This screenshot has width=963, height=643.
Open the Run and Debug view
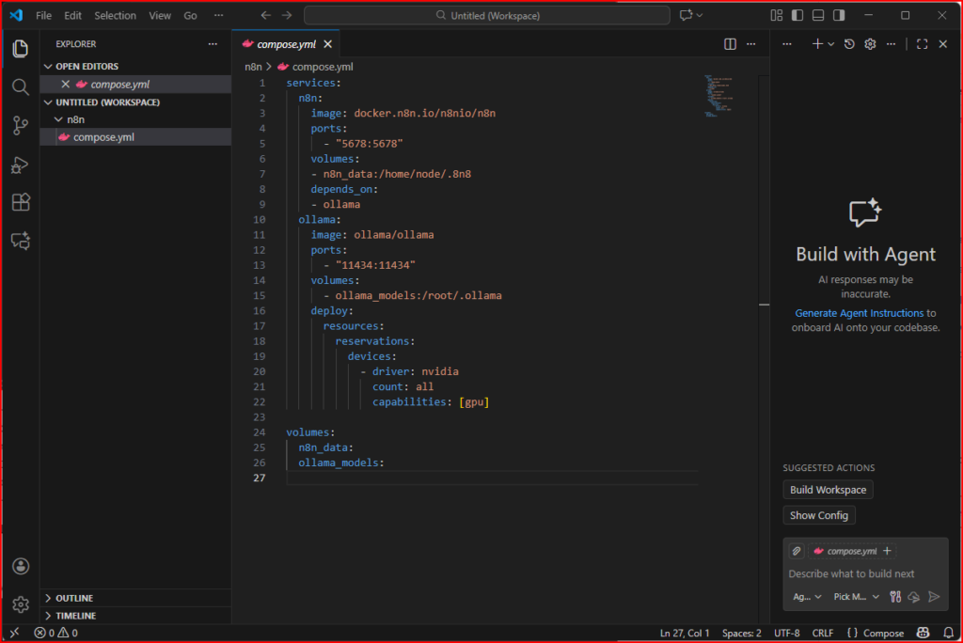tap(20, 165)
